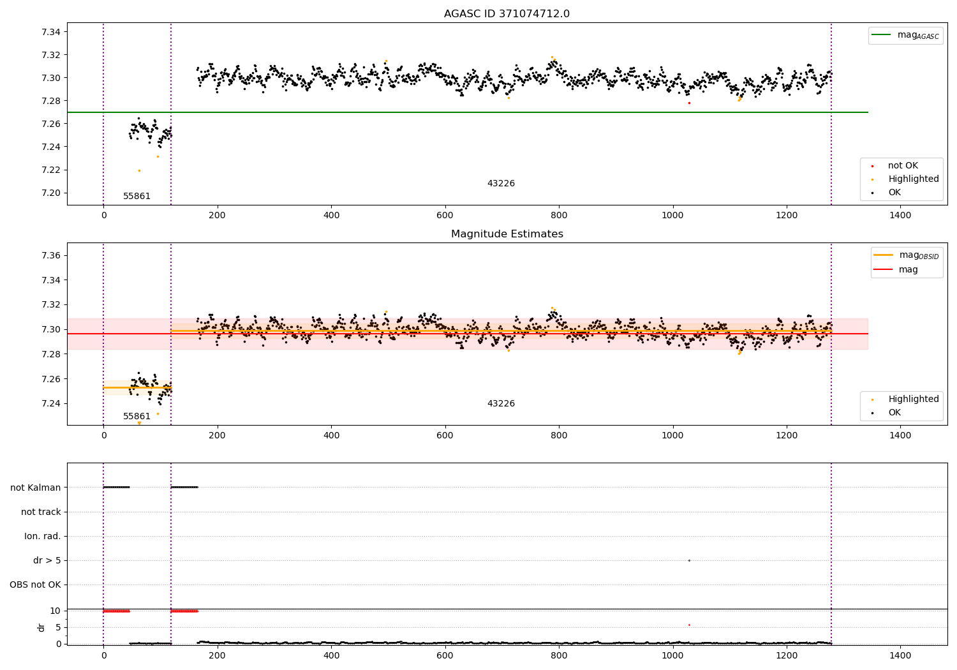Click the horizontal red mag line in middle plot

468,334
